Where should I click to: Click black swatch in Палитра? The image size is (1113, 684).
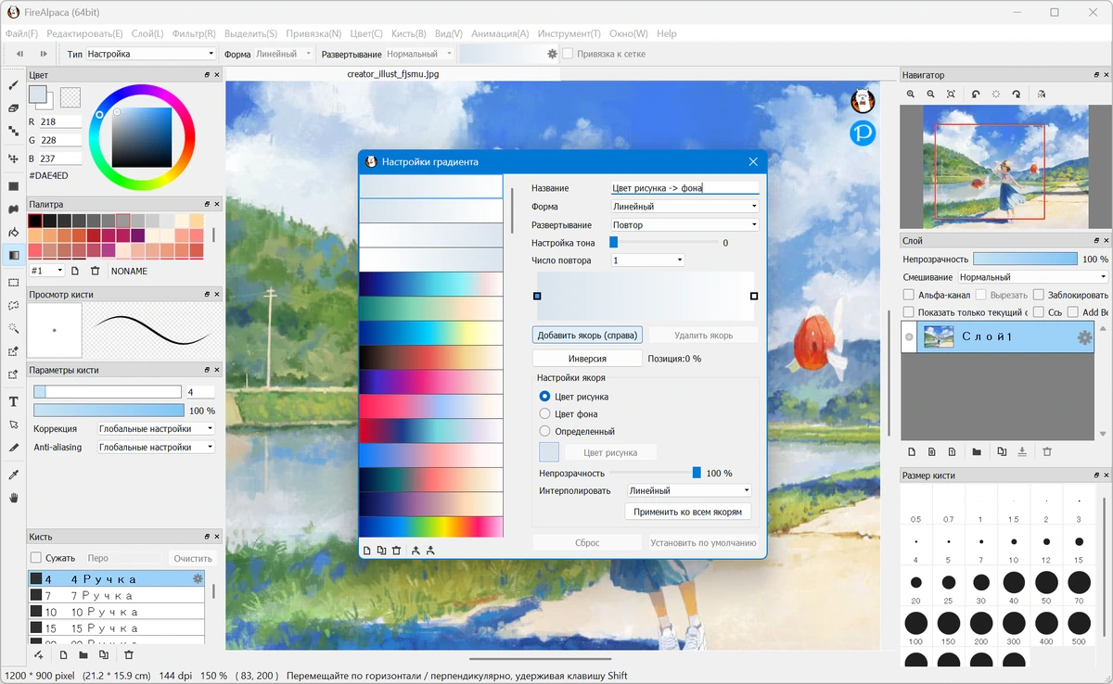click(x=35, y=221)
